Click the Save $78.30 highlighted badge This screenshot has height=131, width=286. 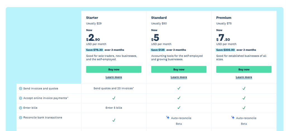pos(94,50)
